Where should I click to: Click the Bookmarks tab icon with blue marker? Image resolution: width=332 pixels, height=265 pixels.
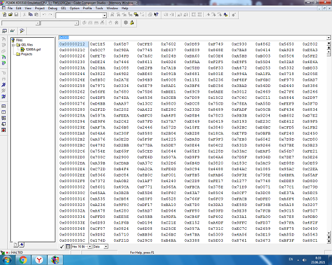pyautogui.click(x=21, y=245)
